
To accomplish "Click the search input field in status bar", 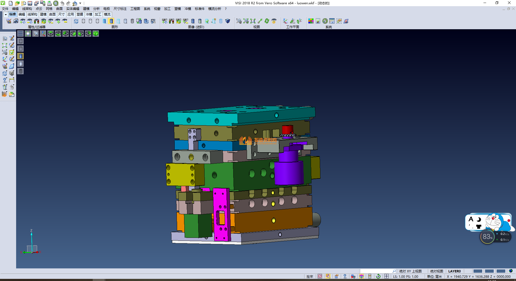I will tap(376, 271).
